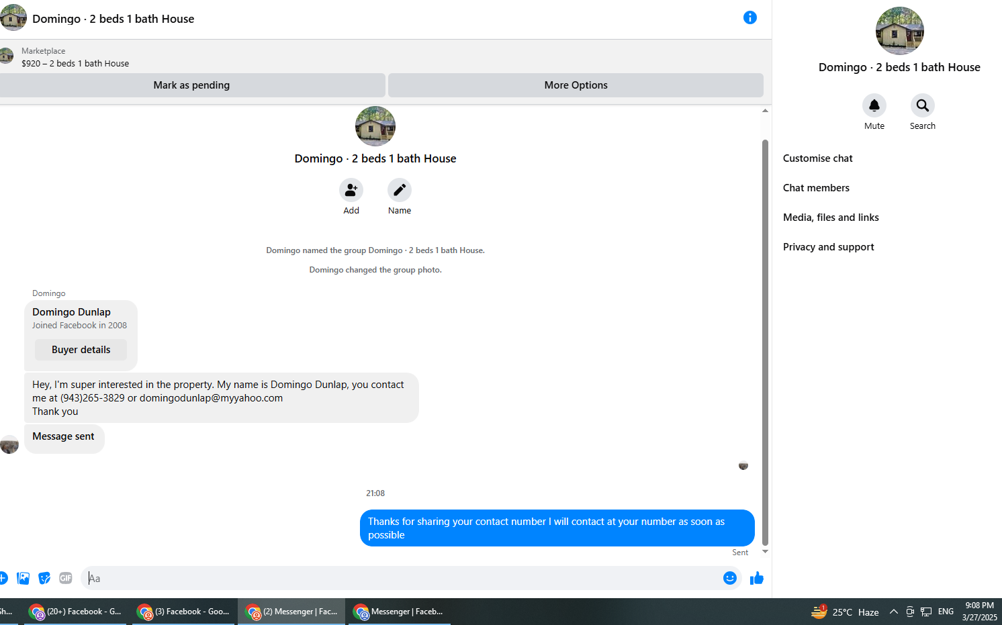
Task: Click 'Domingo Dunlap' name in buyer card
Action: [x=71, y=312]
